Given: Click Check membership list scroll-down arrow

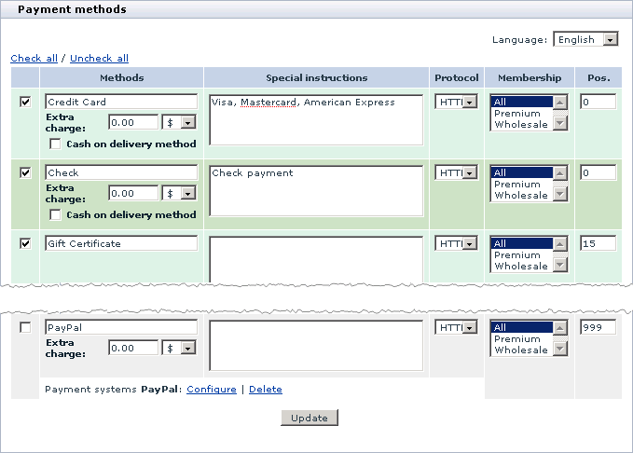Looking at the screenshot, I should click(560, 193).
